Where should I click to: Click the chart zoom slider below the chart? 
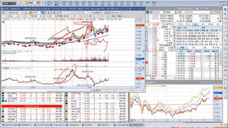pos(107,90)
